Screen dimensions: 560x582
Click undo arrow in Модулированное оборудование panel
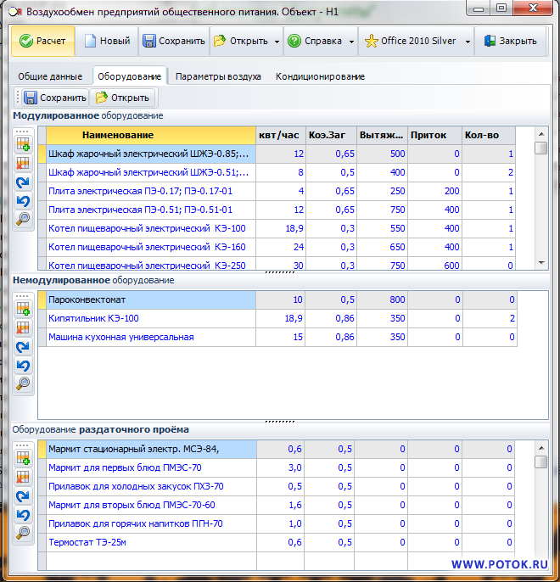(23, 200)
